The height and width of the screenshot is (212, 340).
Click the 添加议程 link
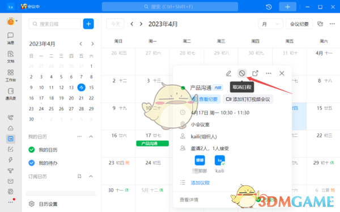click(x=200, y=183)
